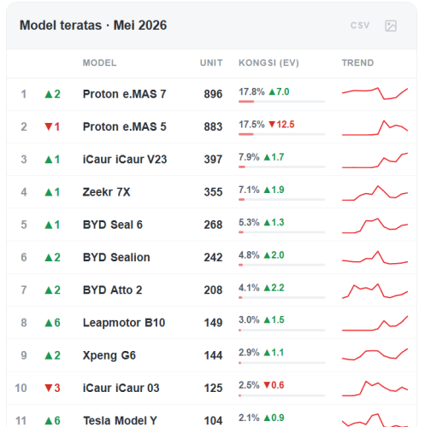Click the 2.5% share value
Viewport: 425px width, 427px height.
point(249,385)
